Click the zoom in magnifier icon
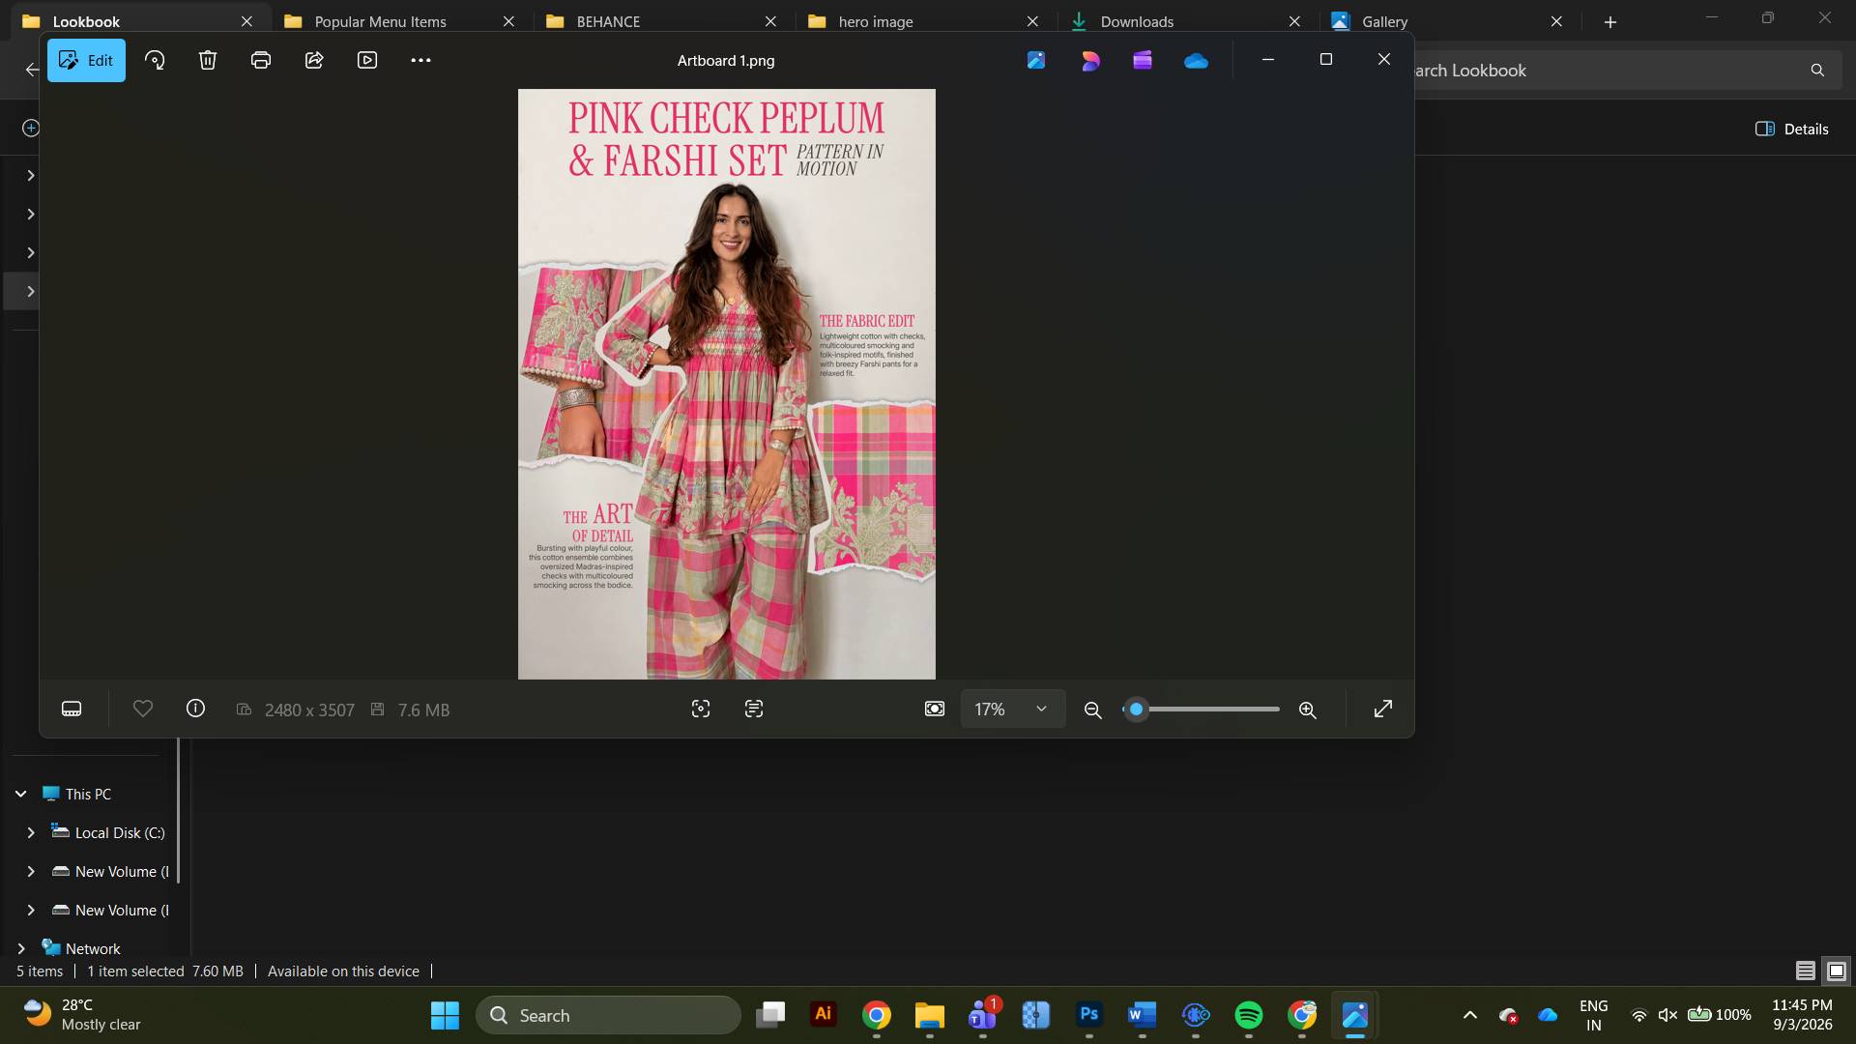This screenshot has height=1044, width=1856. [x=1308, y=710]
